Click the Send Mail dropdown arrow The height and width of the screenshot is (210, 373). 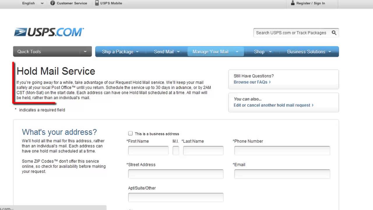tap(178, 52)
